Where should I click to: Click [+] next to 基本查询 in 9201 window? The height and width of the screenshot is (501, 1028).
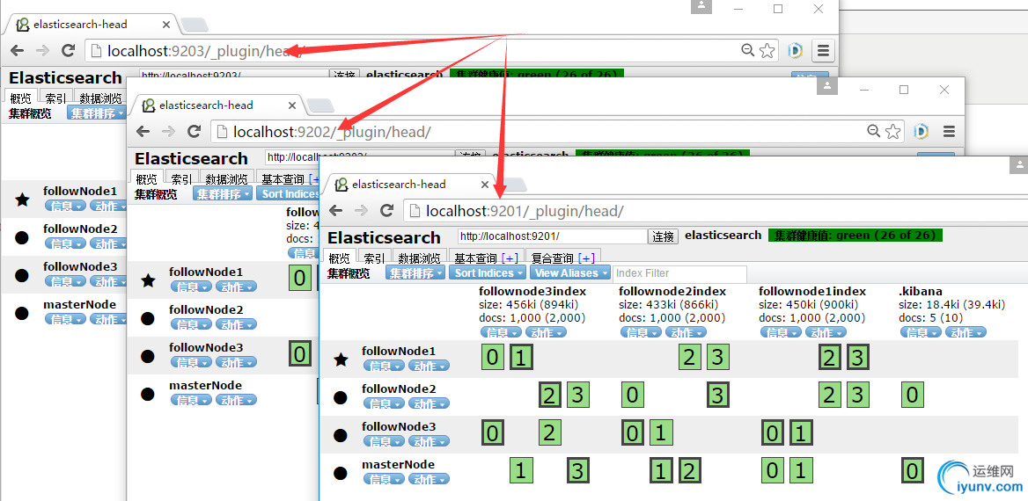click(x=510, y=258)
